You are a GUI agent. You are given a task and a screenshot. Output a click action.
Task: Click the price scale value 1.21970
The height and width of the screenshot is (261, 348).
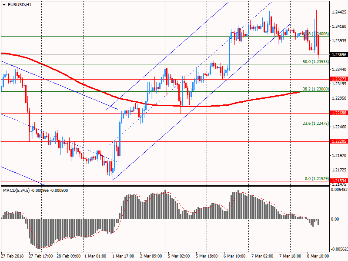[339, 156]
